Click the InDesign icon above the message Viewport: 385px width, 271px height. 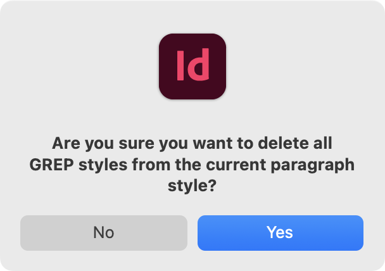click(x=192, y=66)
